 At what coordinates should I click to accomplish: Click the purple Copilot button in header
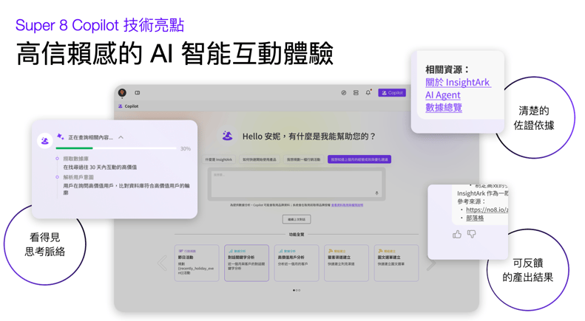point(392,93)
